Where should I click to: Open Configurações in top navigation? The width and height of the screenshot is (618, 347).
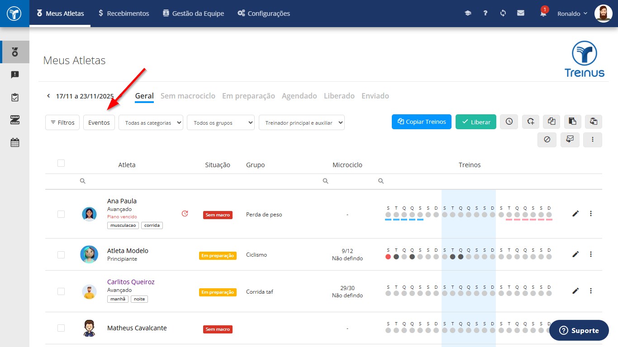(264, 14)
